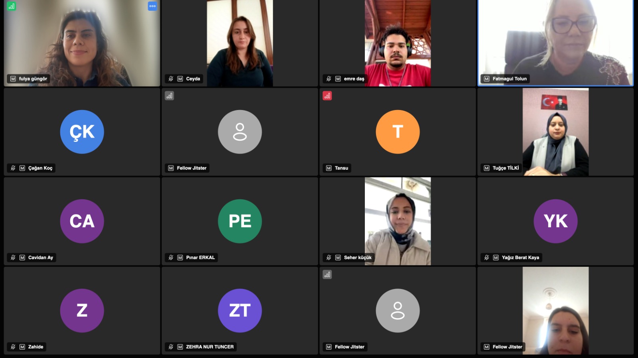The height and width of the screenshot is (358, 638).
Task: Click the ÇK avatar of Çağan Koç
Action: 82,132
